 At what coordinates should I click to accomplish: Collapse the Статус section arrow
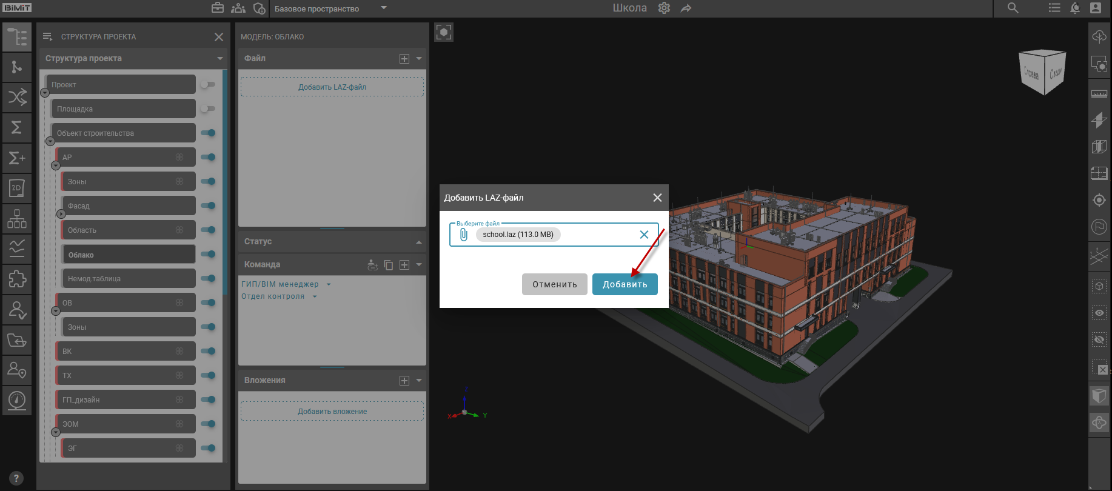click(x=418, y=242)
